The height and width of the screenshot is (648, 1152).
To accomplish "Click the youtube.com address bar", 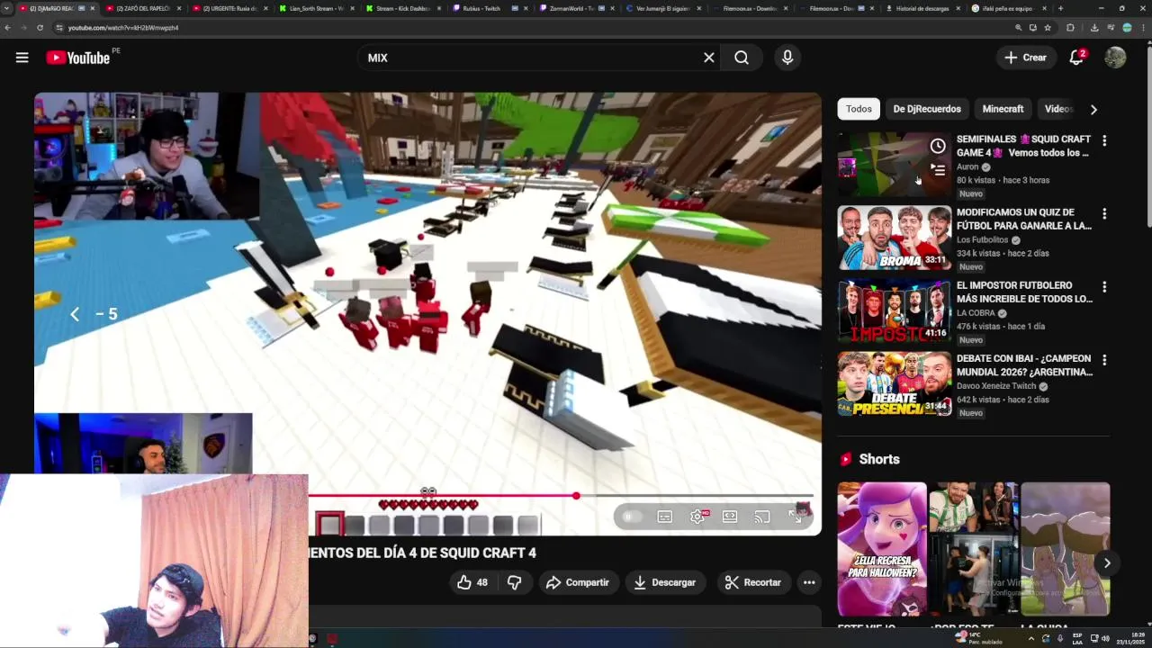I will pyautogui.click(x=531, y=28).
